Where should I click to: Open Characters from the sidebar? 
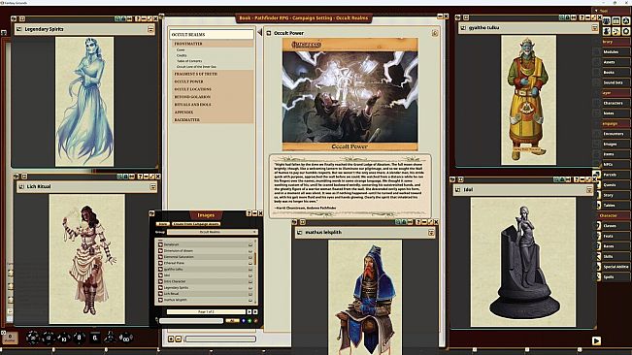tap(615, 103)
